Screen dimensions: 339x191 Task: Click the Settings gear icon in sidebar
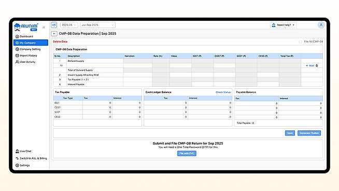tap(17, 165)
